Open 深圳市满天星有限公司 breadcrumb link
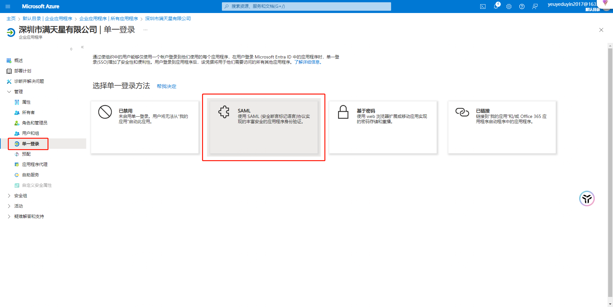 point(168,19)
